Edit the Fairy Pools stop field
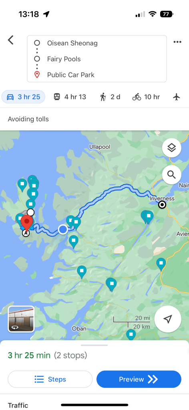 click(97, 59)
